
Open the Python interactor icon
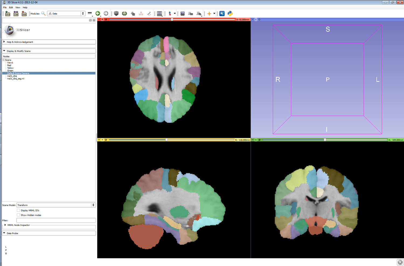click(230, 13)
